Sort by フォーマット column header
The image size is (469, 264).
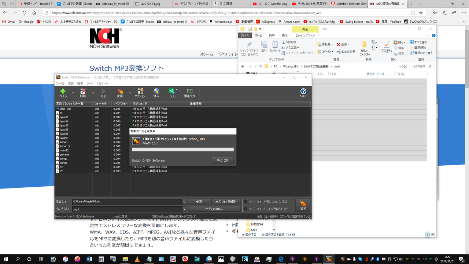(x=102, y=104)
